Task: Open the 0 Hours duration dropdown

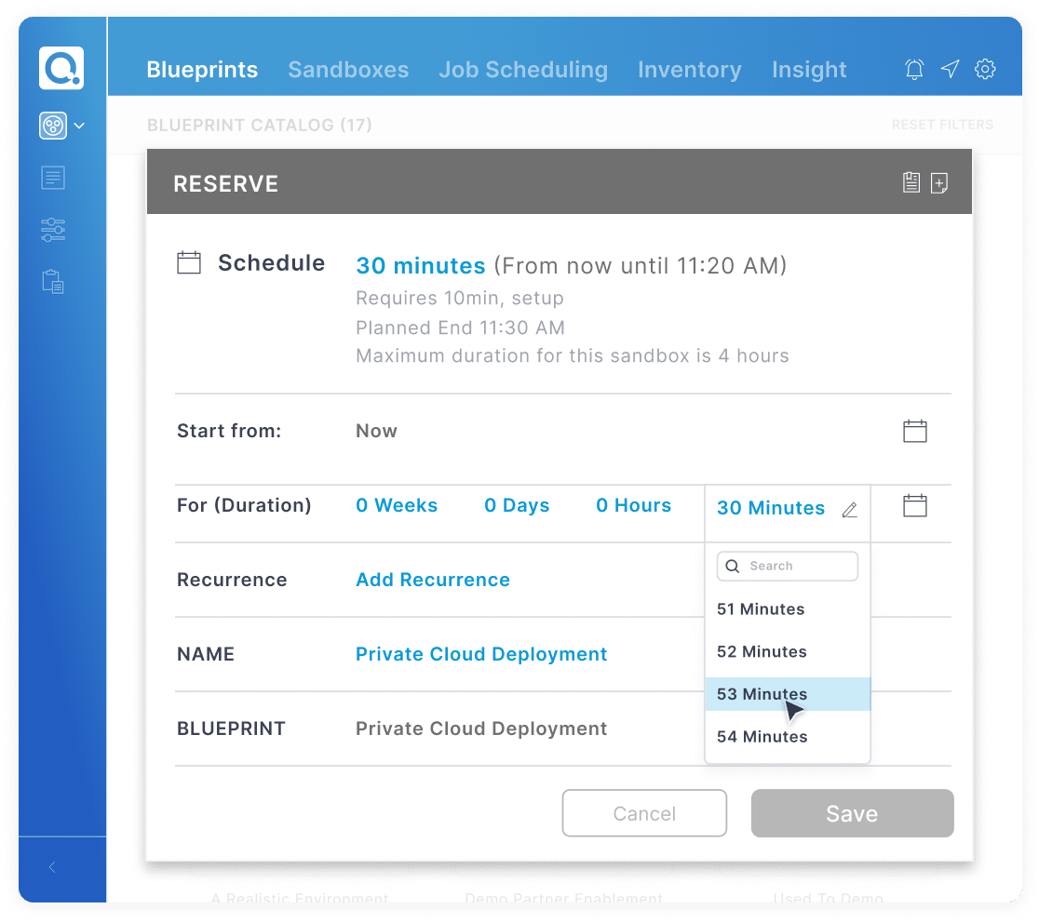Action: click(x=633, y=505)
